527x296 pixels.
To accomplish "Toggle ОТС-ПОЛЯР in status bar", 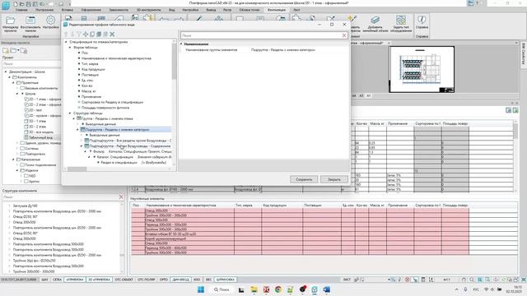I will pyautogui.click(x=147, y=280).
